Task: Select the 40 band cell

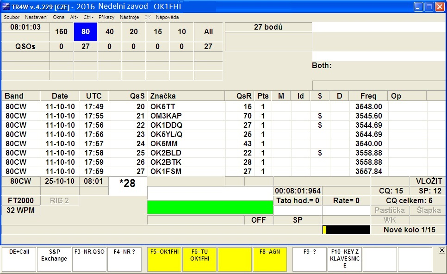Action: click(x=110, y=31)
